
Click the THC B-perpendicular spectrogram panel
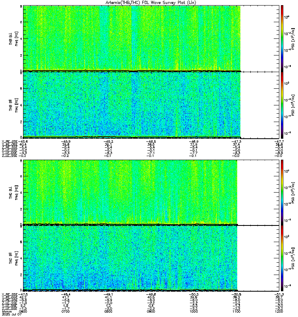[151, 192]
